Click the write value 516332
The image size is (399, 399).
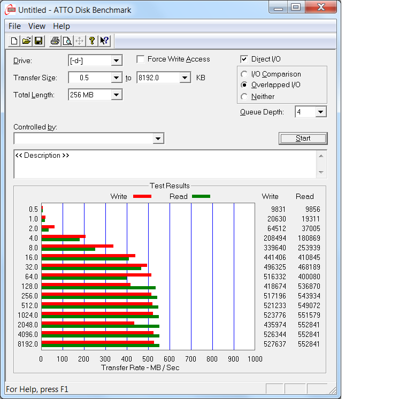(275, 277)
